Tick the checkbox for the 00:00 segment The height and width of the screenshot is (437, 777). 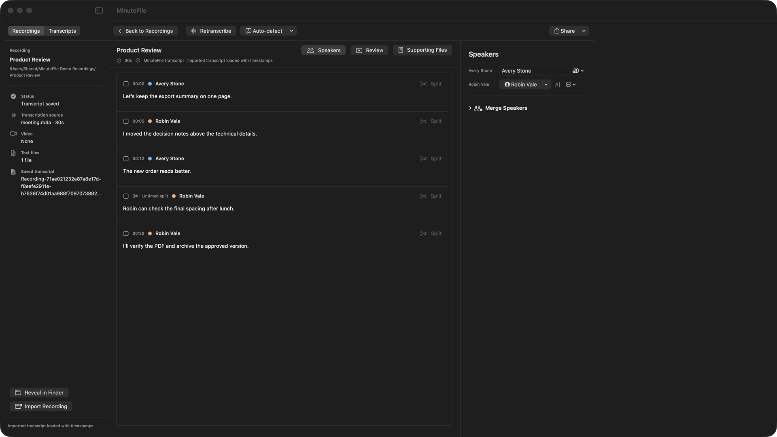pos(126,84)
